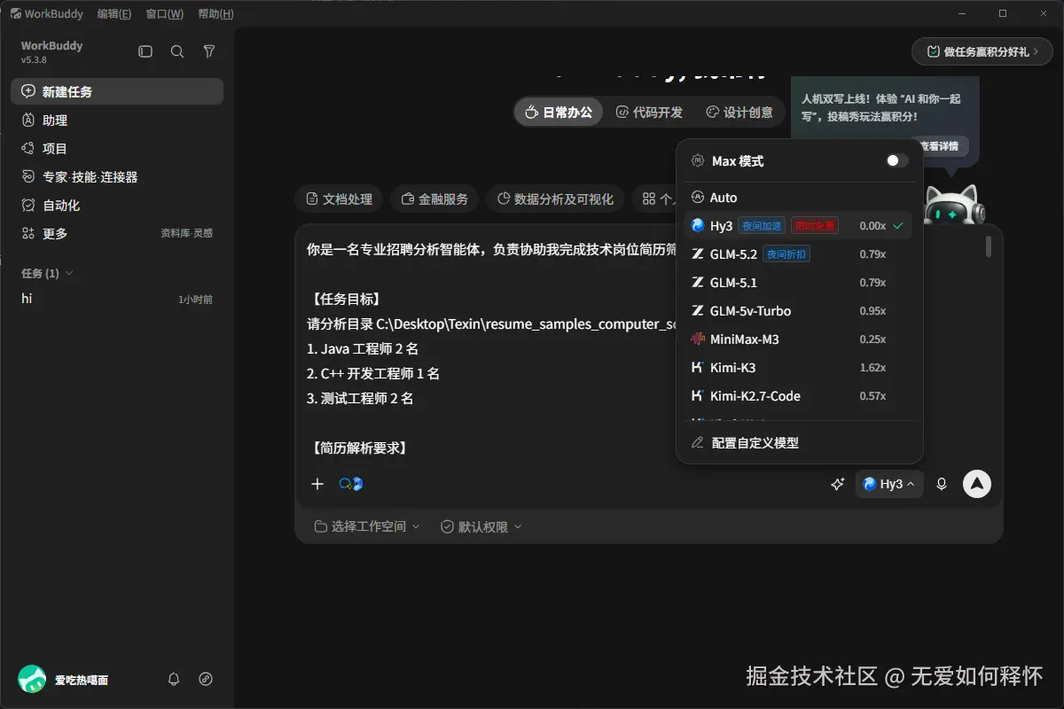
Task: Click the plus attachment icon
Action: pyautogui.click(x=317, y=484)
